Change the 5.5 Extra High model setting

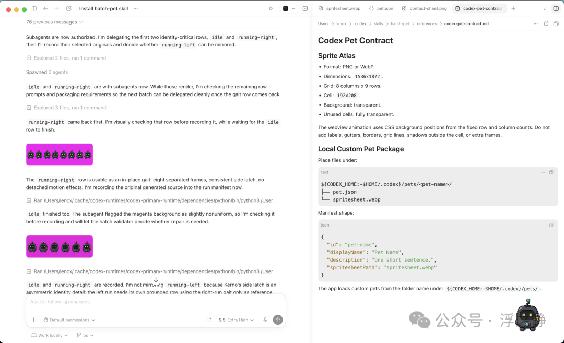pos(236,320)
